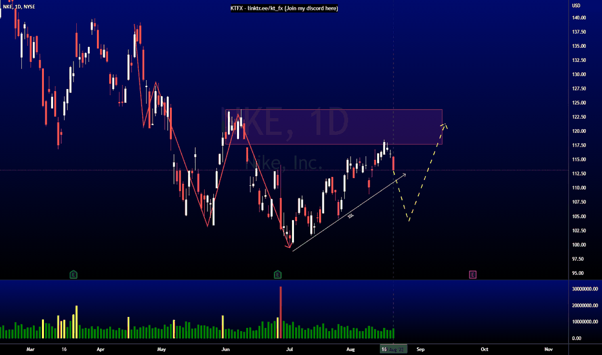
Task: Click the 115.00 price axis label
Action: point(579,159)
